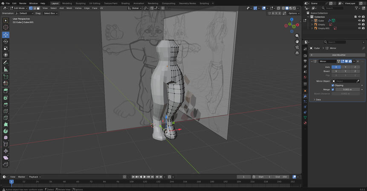367x191 pixels.
Task: Click the Merge distance 0.001 m field
Action: click(x=347, y=90)
